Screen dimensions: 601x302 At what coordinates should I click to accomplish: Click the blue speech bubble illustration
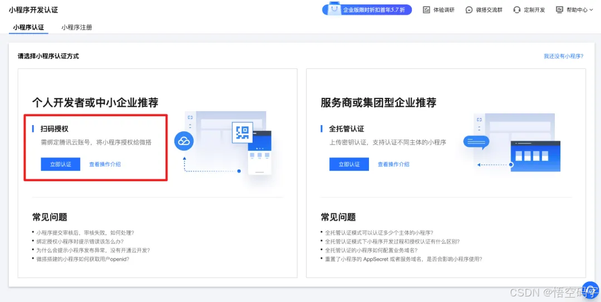pos(476,142)
